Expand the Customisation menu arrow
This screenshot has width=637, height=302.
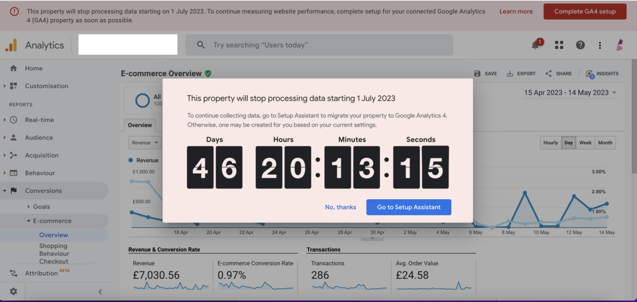[x=5, y=86]
